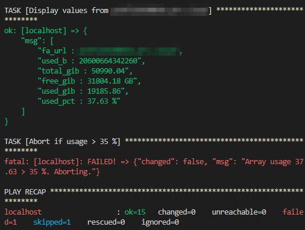Click the 'used_pct : 37.63 %' line
Image resolution: width=305 pixels, height=230 pixels.
pyautogui.click(x=79, y=101)
